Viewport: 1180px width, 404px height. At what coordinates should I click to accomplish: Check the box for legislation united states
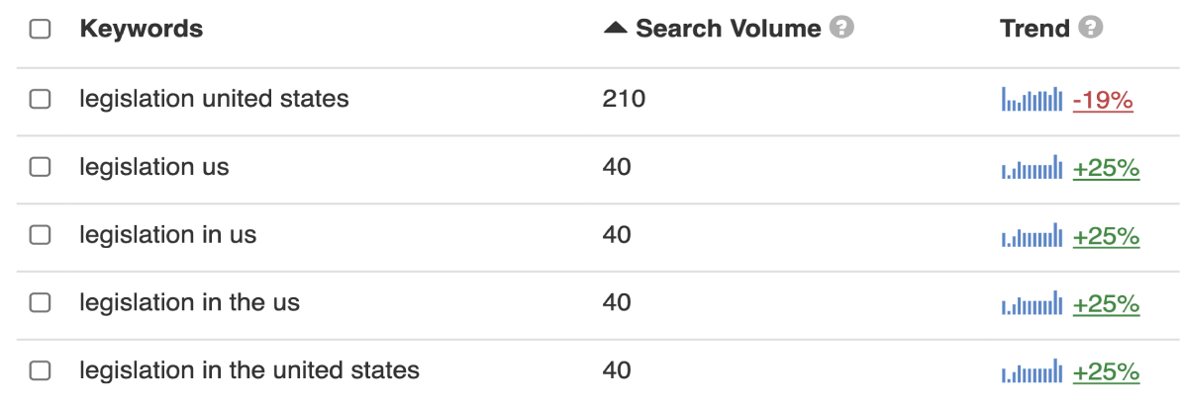click(40, 99)
